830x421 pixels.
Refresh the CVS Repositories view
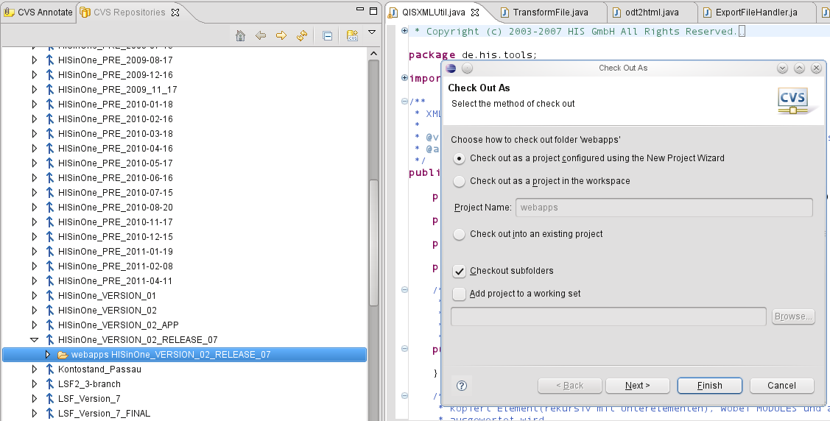point(302,35)
